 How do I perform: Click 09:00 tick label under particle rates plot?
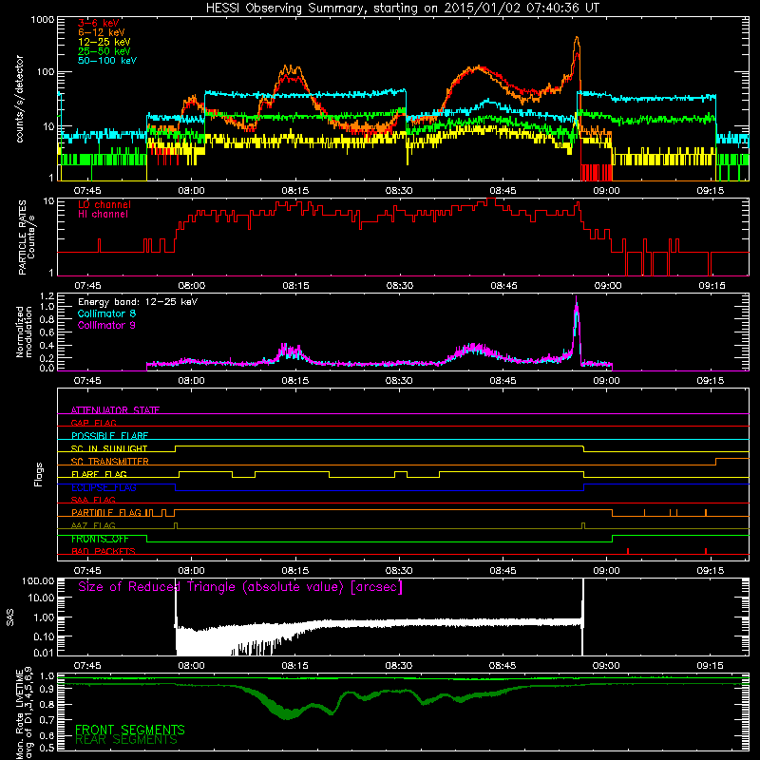tap(608, 286)
